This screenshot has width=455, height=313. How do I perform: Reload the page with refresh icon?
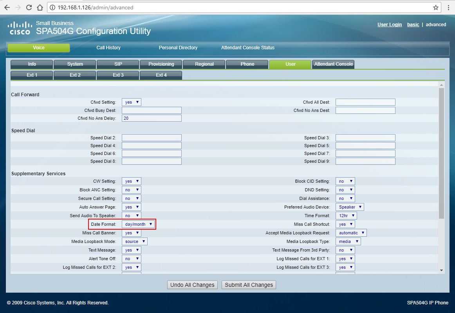click(x=29, y=7)
